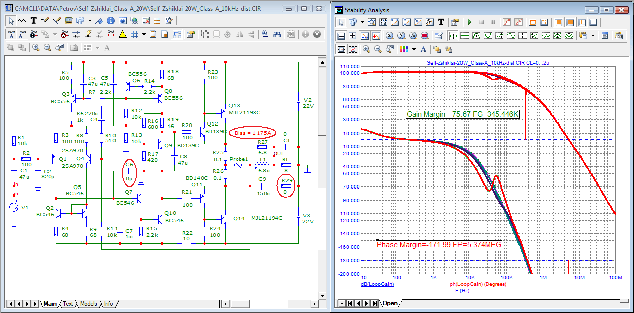The image size is (634, 313).
Task: Click capacitor C6 0p in schematic
Action: pyautogui.click(x=130, y=171)
